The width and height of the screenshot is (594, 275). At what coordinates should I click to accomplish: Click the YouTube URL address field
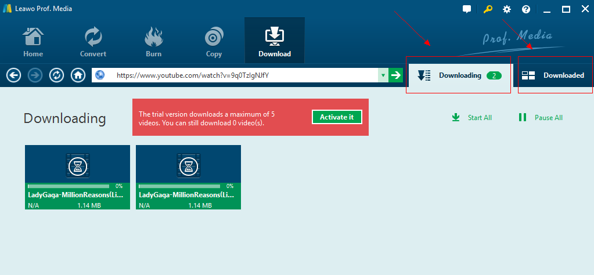[235, 75]
